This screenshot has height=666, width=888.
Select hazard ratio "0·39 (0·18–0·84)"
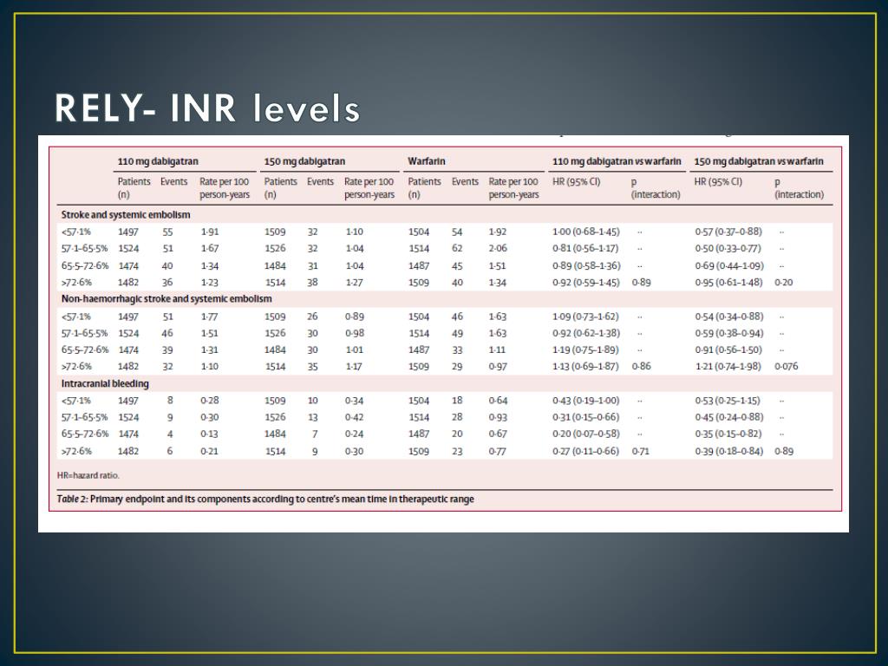coord(729,451)
